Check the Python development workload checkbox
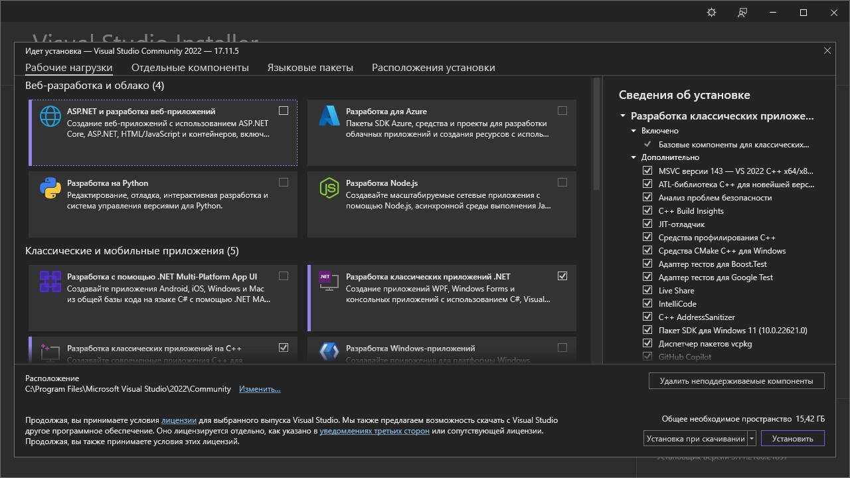This screenshot has height=478, width=850. click(x=284, y=182)
